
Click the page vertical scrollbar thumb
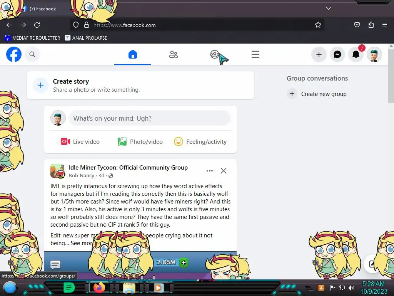click(391, 76)
